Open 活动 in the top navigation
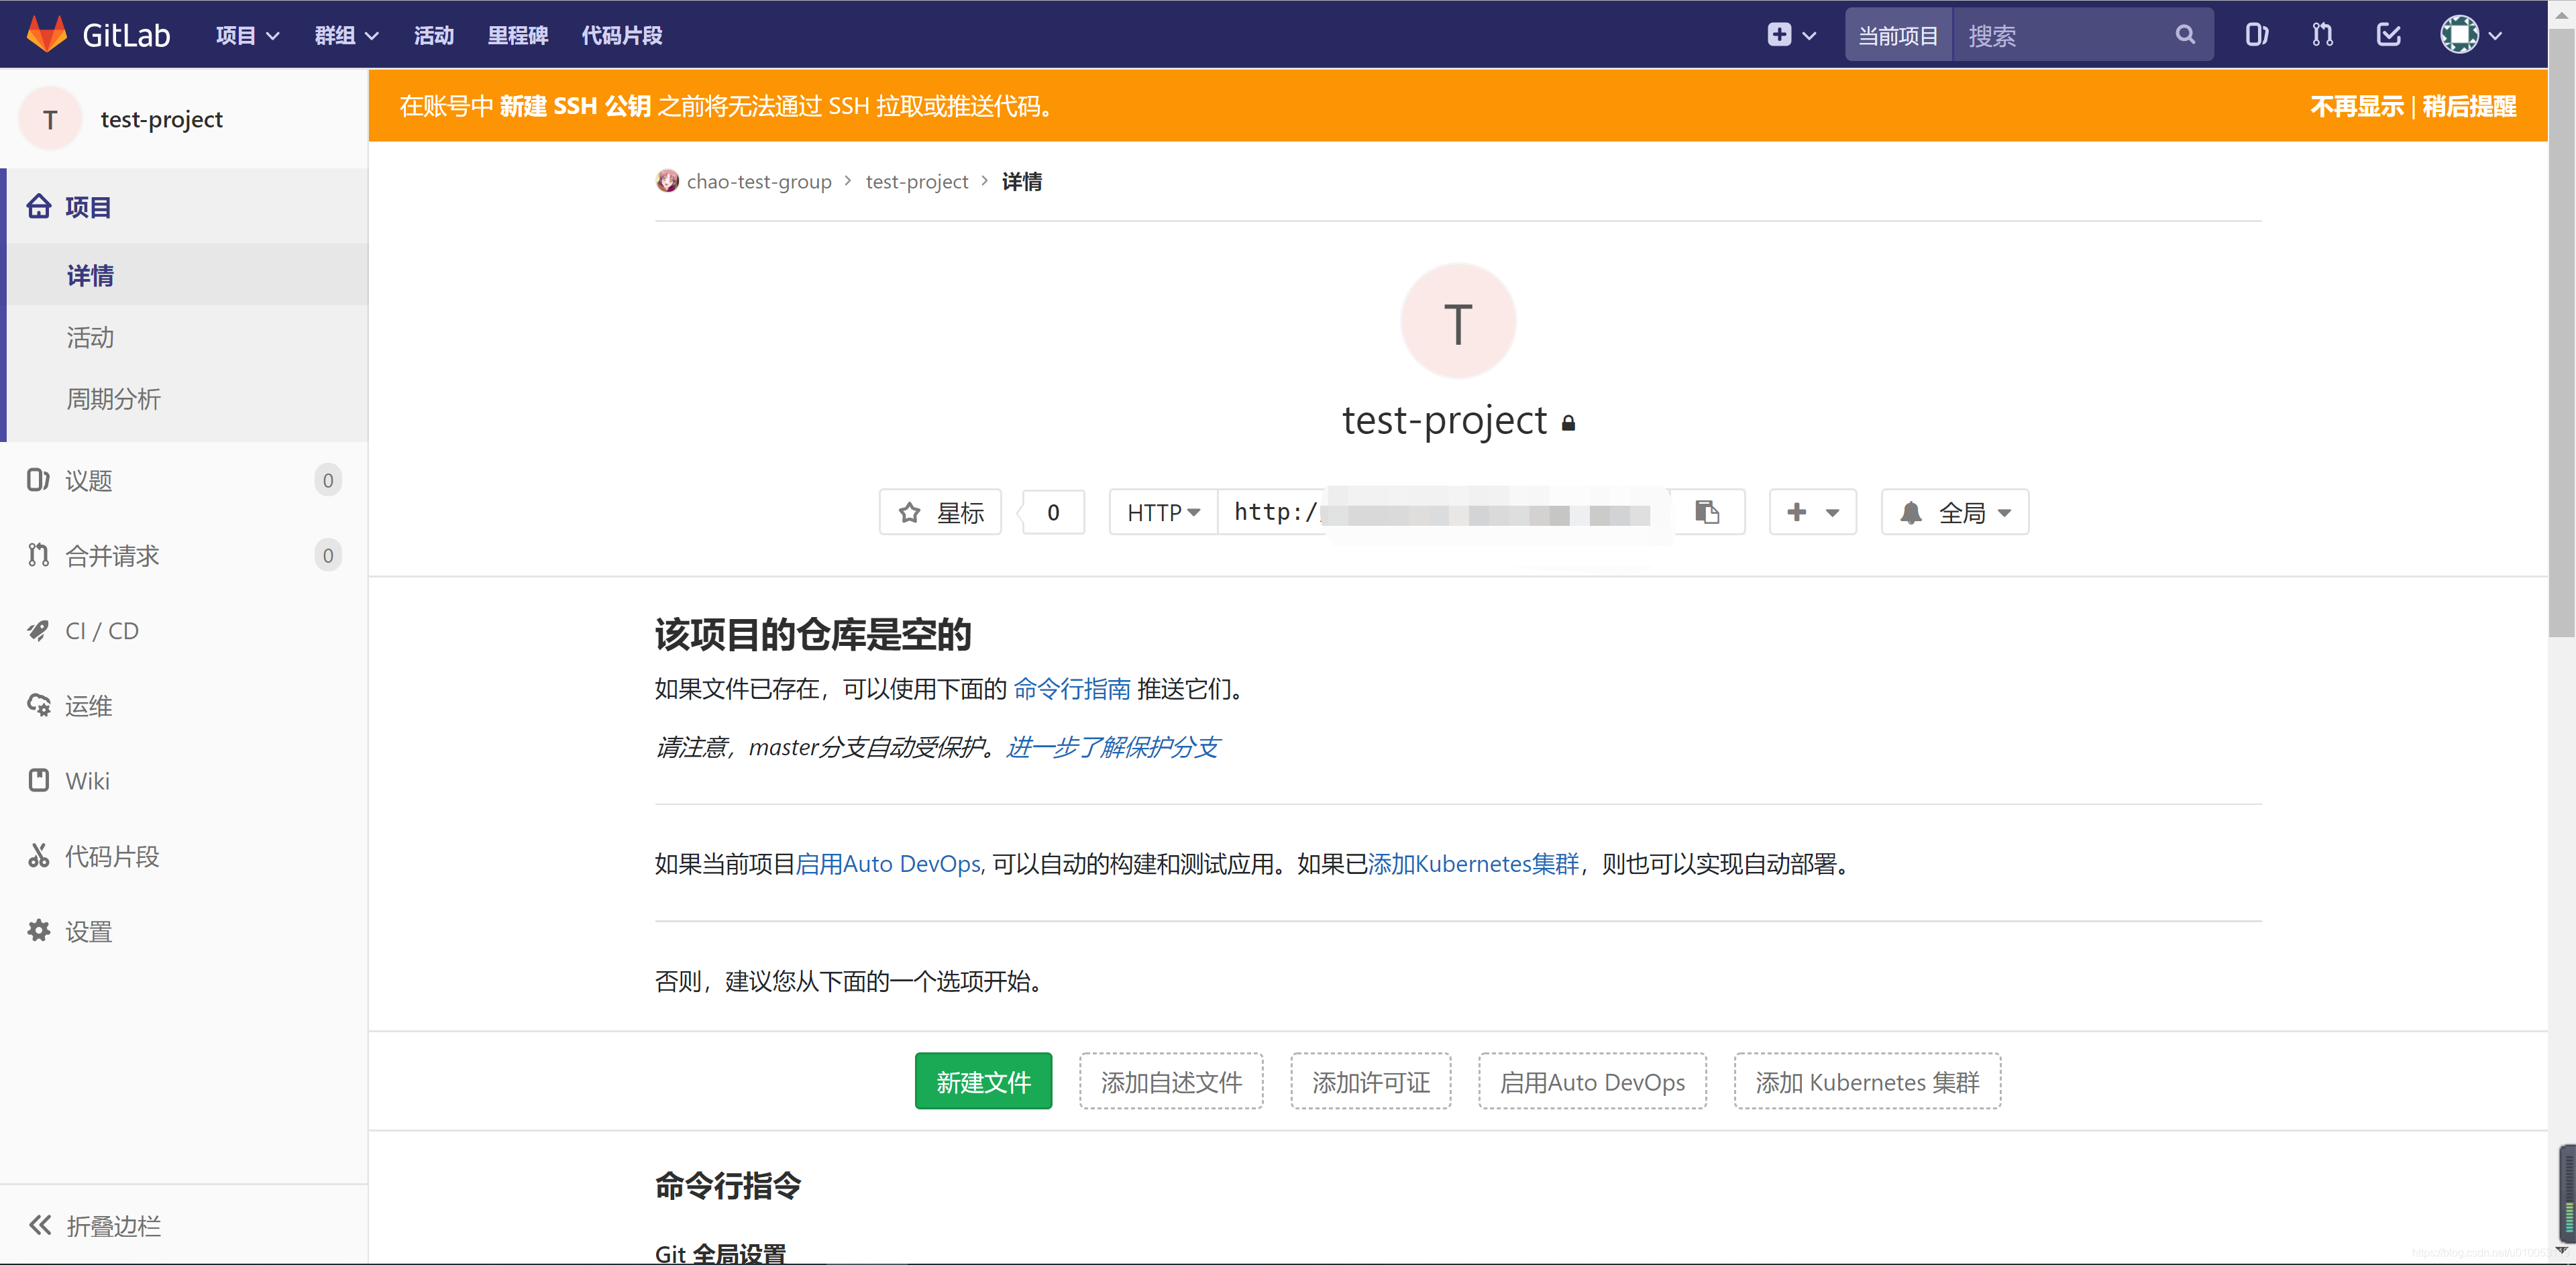 tap(433, 35)
